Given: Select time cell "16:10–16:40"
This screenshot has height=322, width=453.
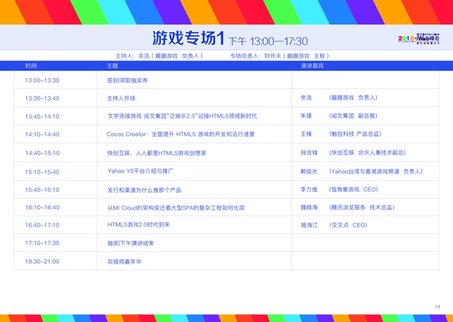Looking at the screenshot, I should [42, 207].
